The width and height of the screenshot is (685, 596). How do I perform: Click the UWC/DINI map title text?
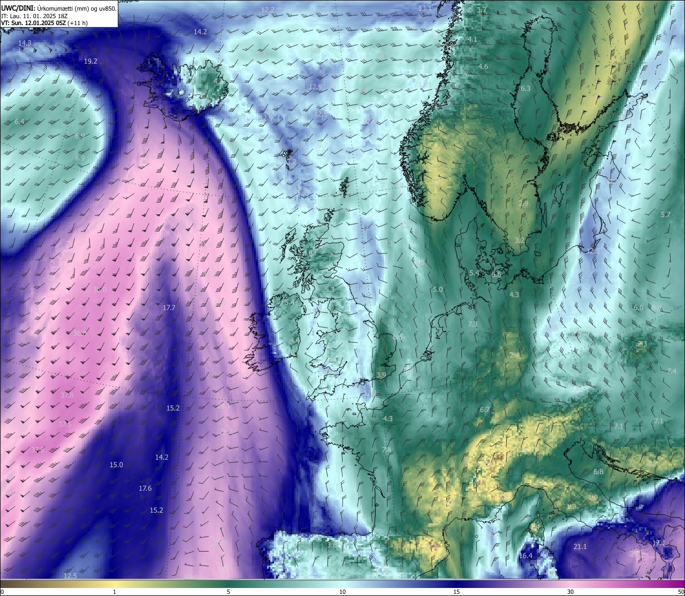coord(59,8)
